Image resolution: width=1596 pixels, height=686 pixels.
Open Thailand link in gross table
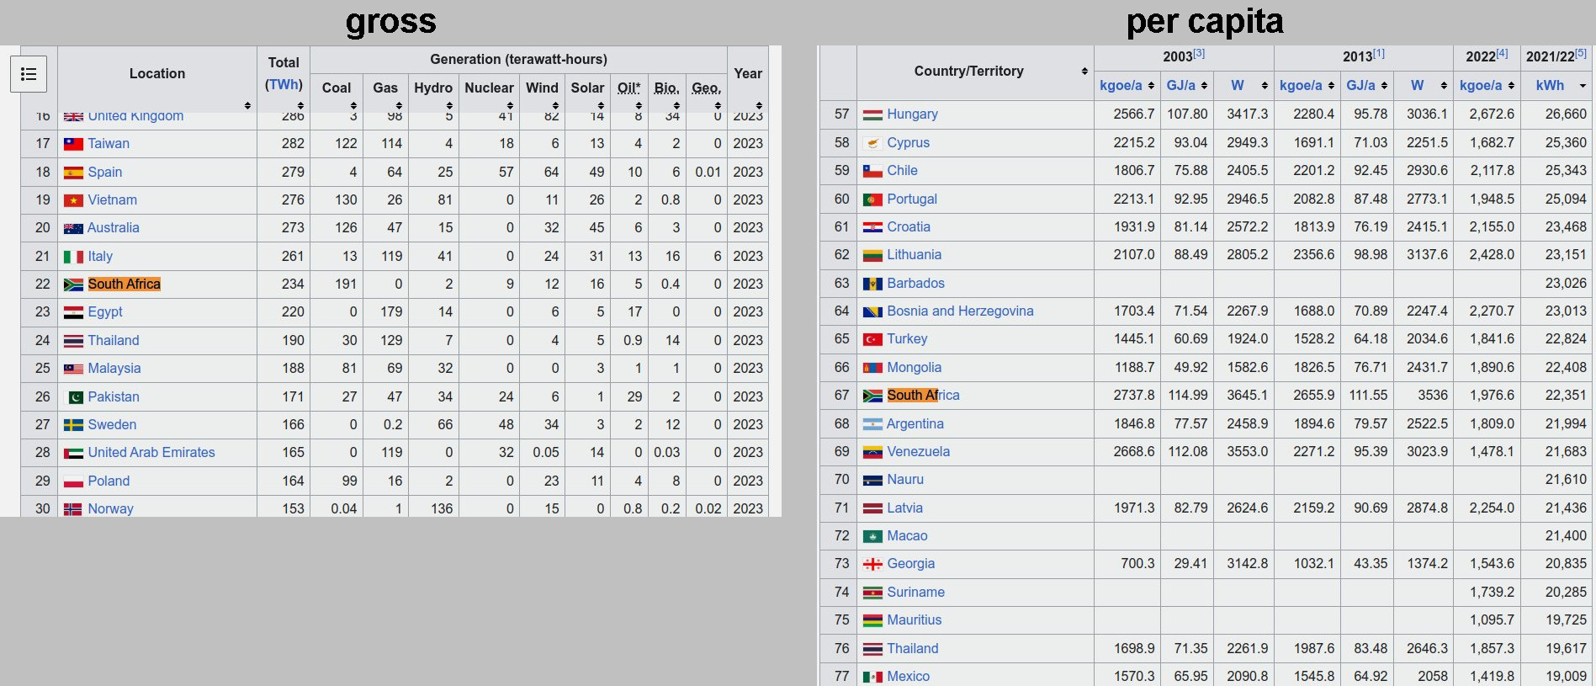tap(114, 341)
